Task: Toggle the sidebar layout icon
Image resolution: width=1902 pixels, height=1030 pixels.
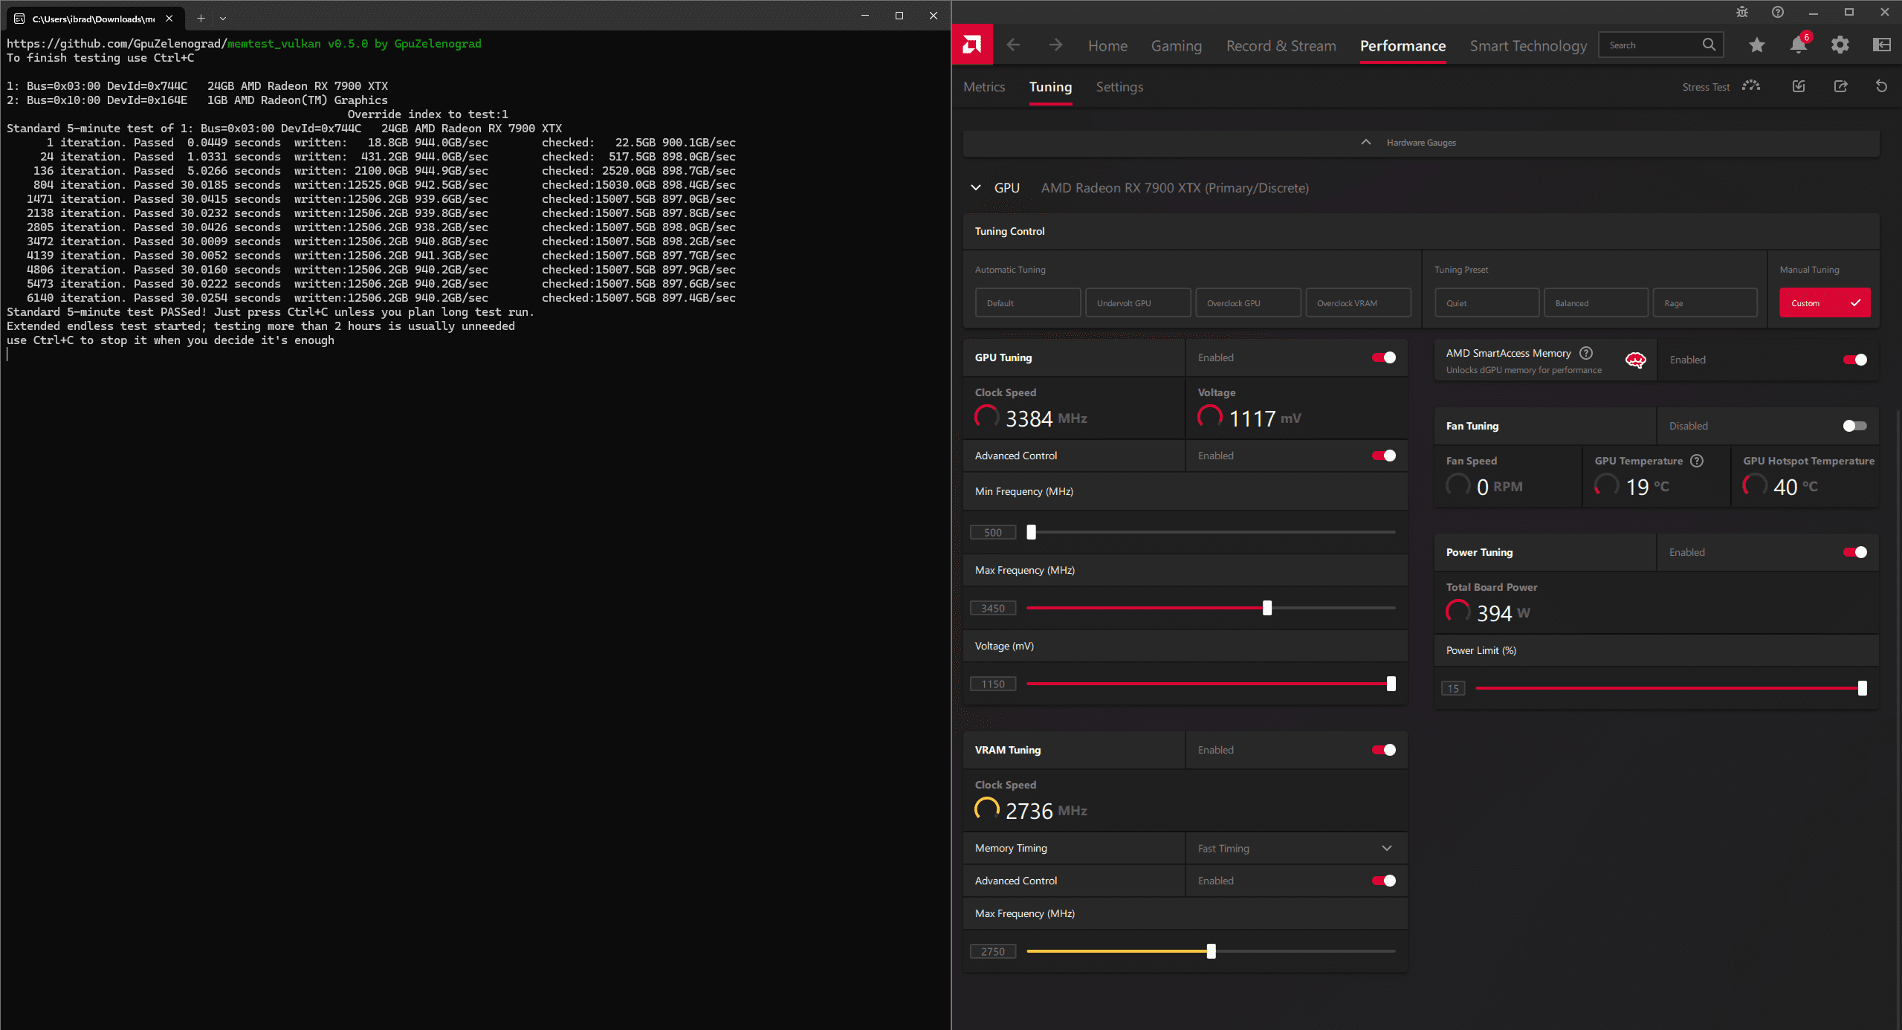Action: pos(1881,45)
